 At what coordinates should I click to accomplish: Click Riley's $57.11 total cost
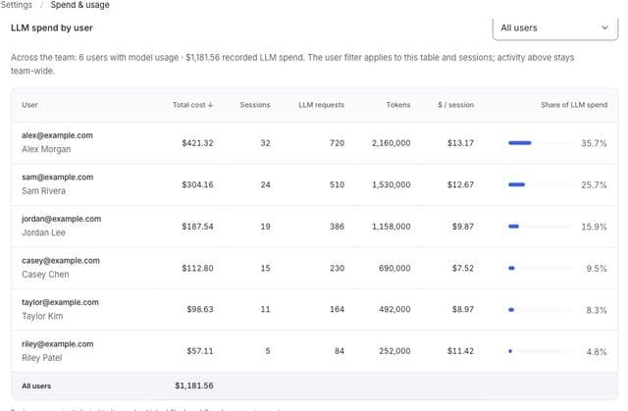[x=200, y=351]
